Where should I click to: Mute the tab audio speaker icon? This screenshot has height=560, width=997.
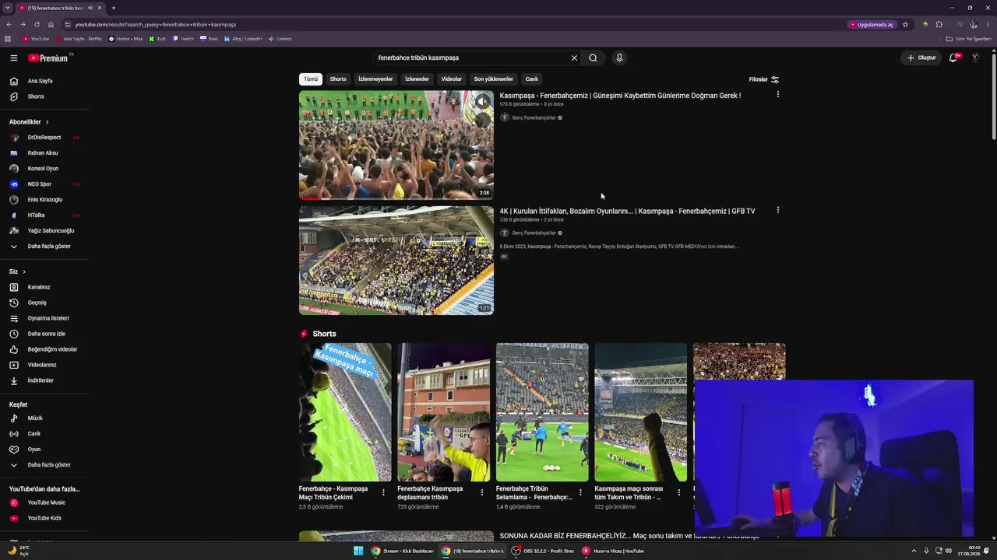pos(90,8)
